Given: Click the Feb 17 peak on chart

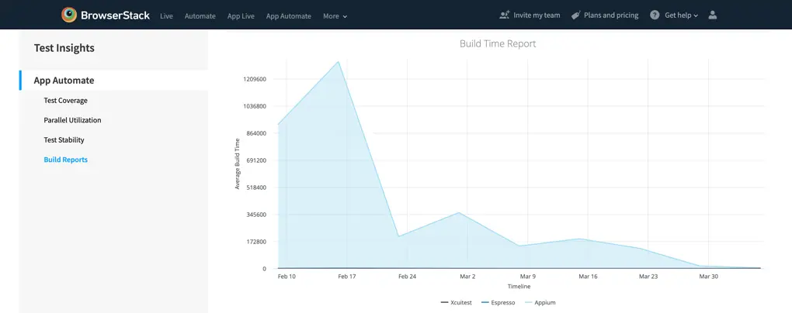Looking at the screenshot, I should coord(339,61).
